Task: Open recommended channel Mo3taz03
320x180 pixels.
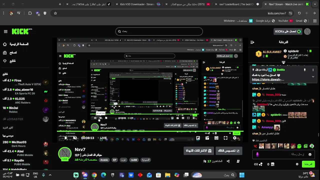Action: [25, 144]
